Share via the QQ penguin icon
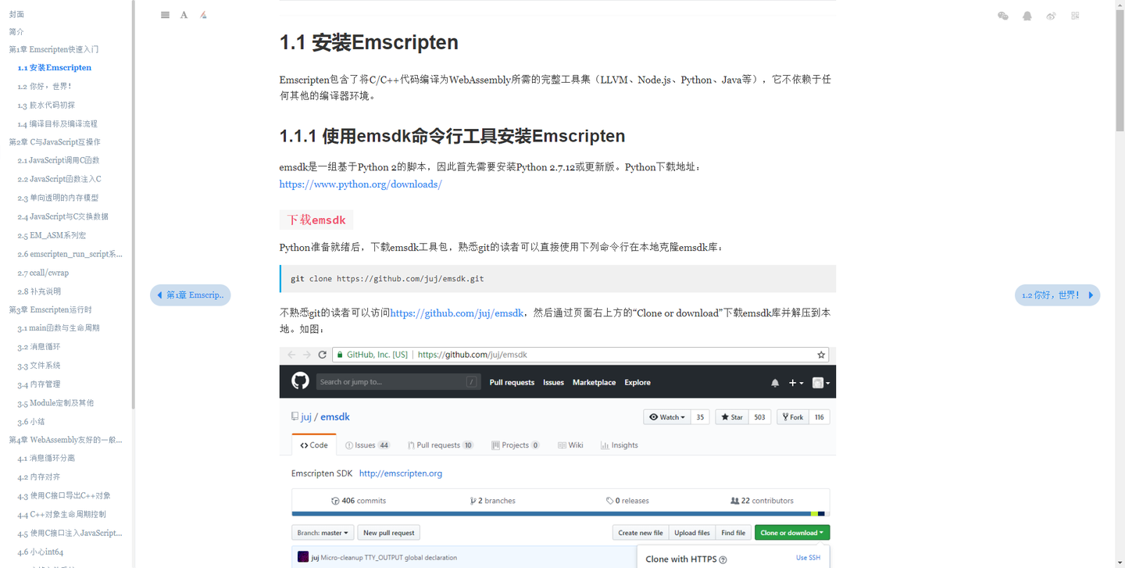 tap(1027, 15)
